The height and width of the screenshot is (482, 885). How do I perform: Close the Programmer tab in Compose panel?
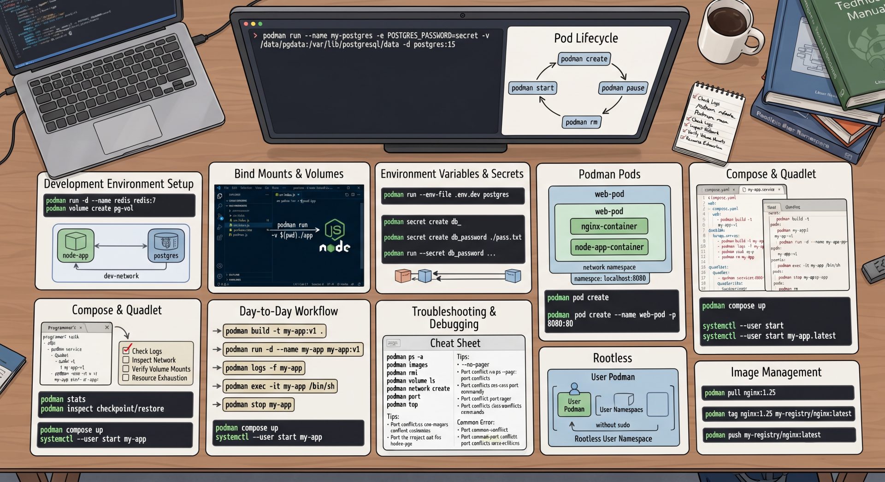tap(81, 328)
